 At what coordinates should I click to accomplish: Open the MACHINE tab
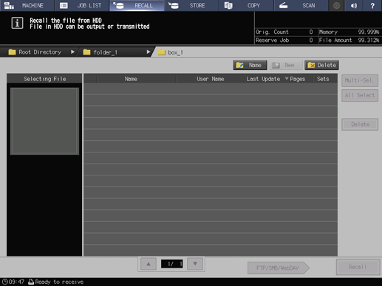tap(27, 5)
